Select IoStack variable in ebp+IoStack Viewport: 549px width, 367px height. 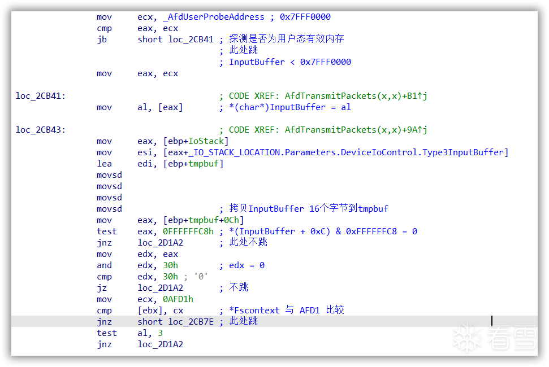206,141
